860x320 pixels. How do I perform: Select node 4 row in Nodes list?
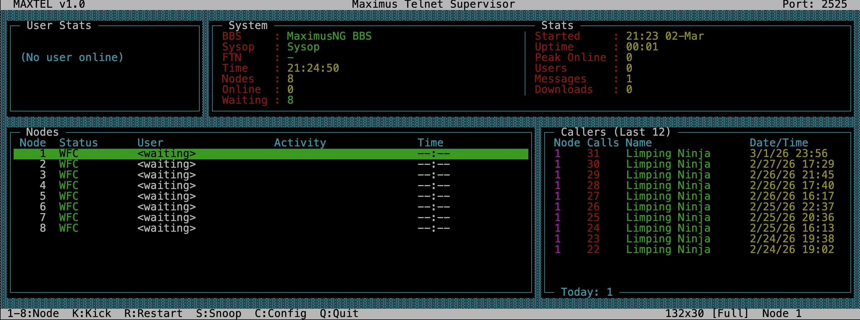click(271, 186)
